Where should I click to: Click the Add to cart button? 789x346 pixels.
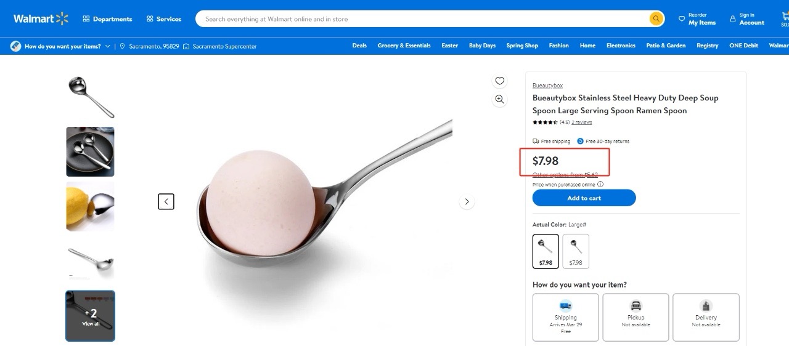[584, 198]
